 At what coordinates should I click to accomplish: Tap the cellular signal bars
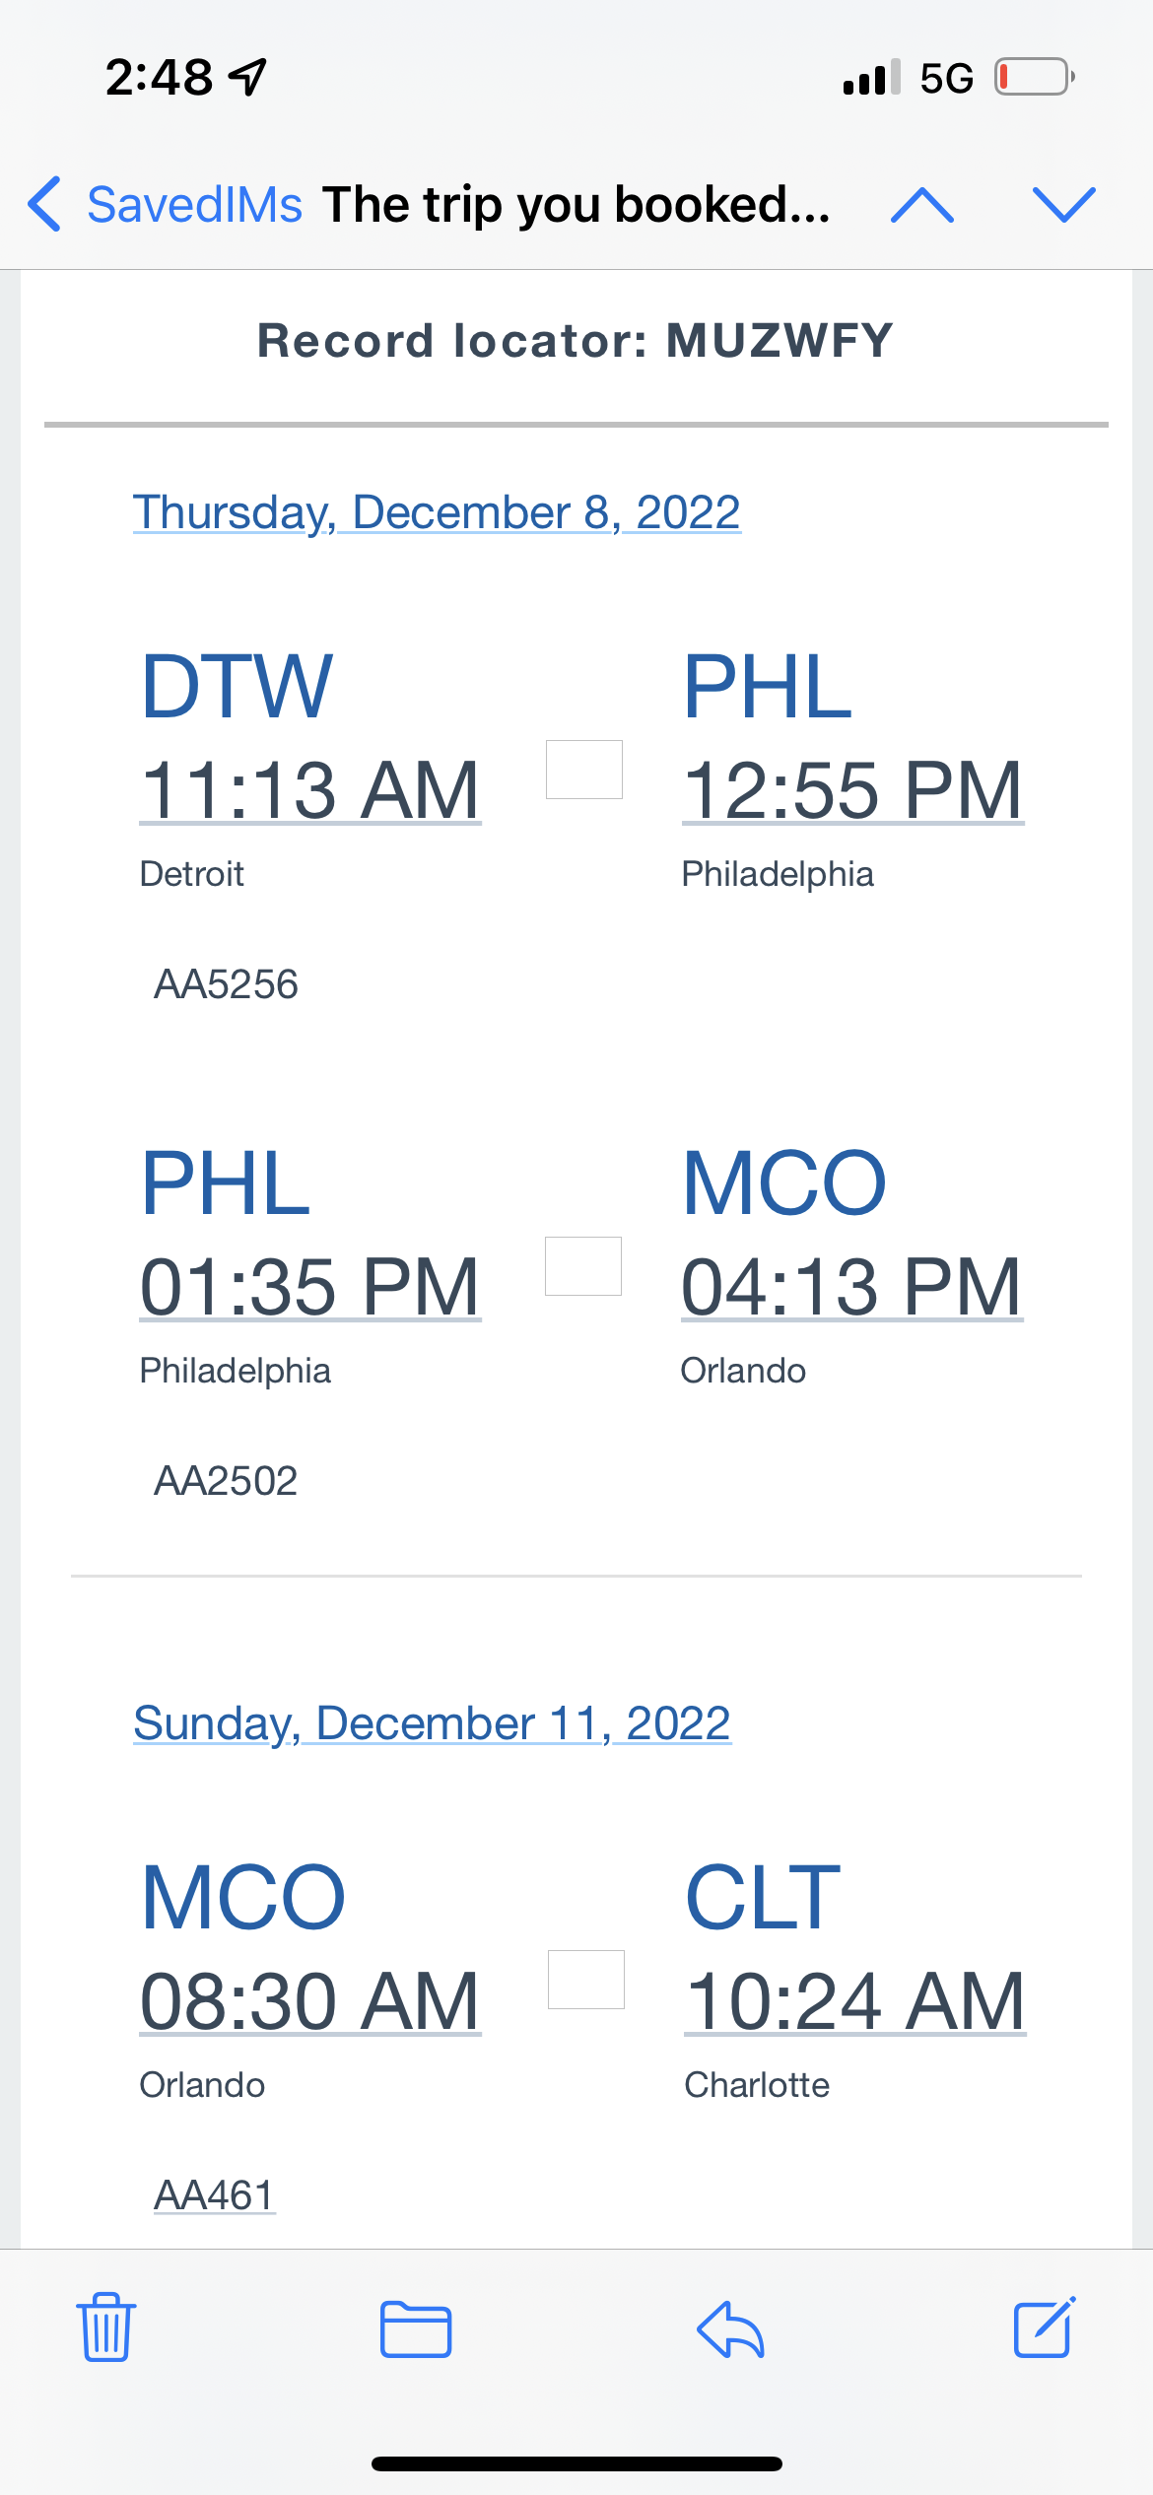click(x=871, y=77)
